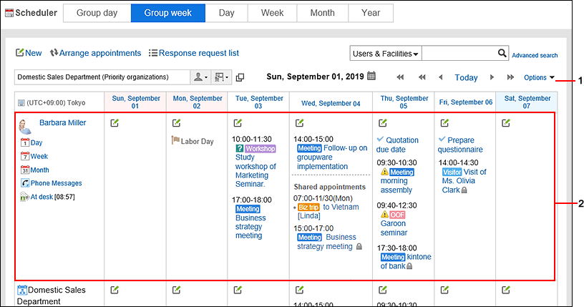The width and height of the screenshot is (584, 307).
Task: Add appointment on Barbara's Saturday Sept 07
Action: click(x=506, y=123)
